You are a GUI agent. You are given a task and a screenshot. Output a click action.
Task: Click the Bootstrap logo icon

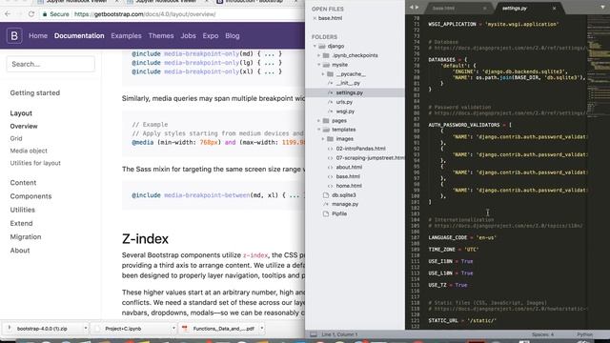point(14,36)
